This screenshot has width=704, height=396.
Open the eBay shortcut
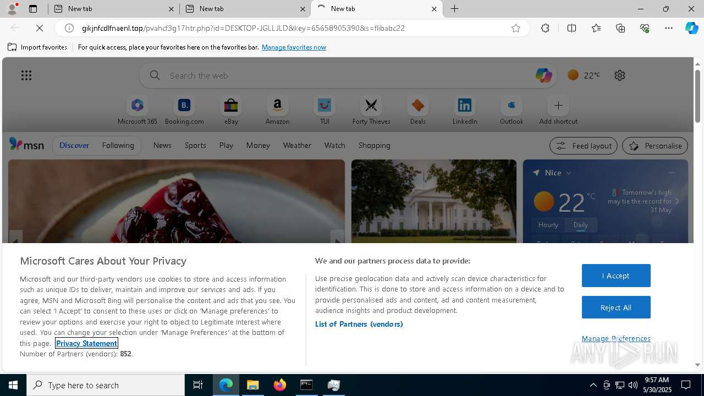(x=231, y=111)
